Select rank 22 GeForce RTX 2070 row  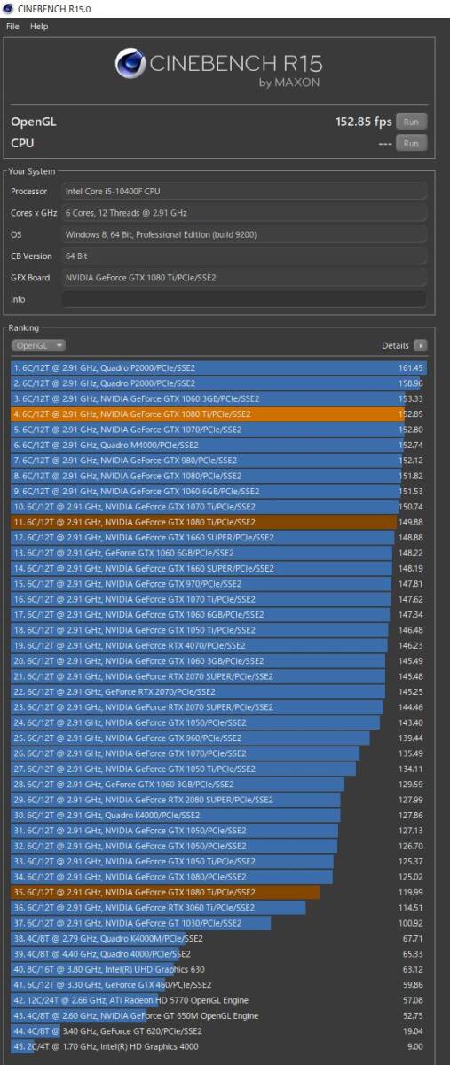(x=219, y=691)
